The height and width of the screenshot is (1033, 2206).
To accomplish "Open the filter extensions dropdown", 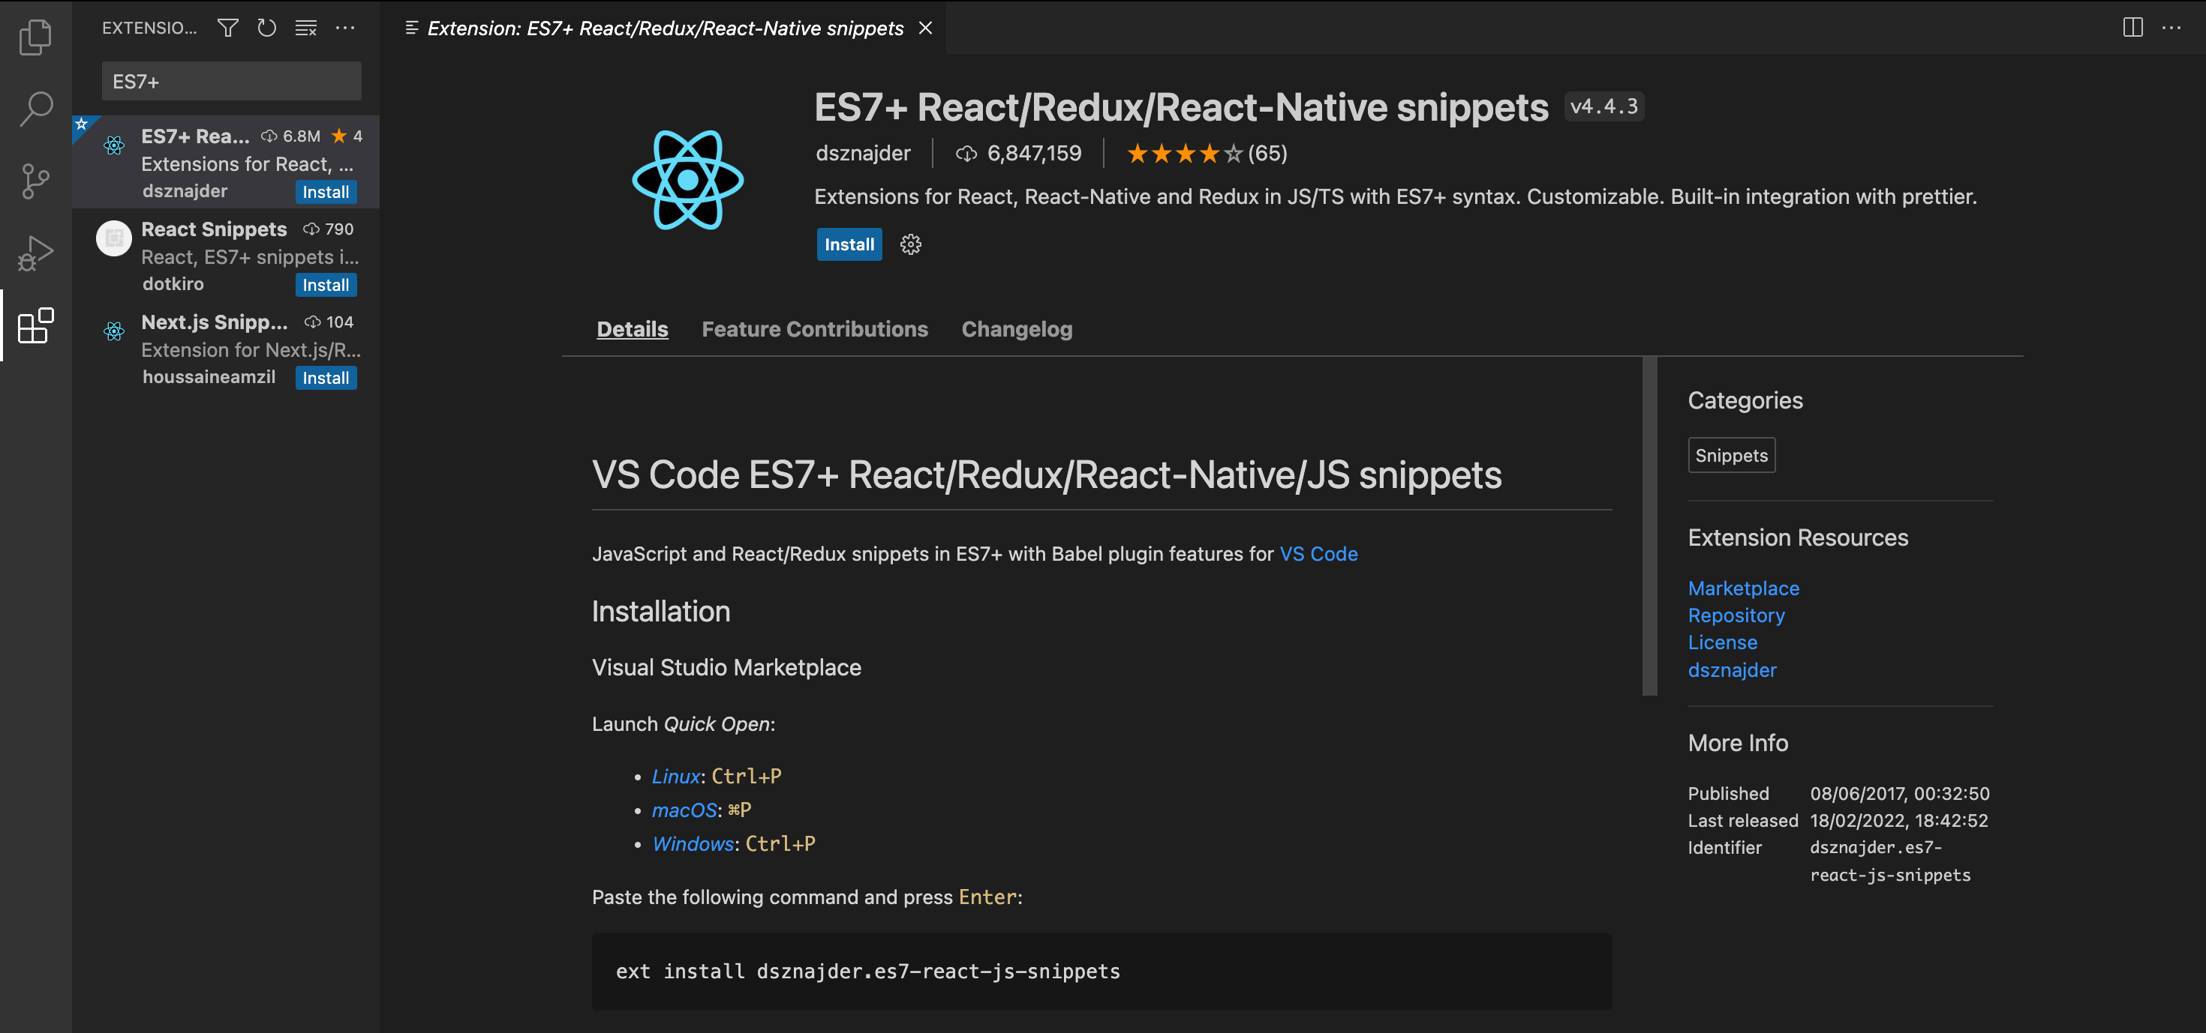I will [x=227, y=28].
